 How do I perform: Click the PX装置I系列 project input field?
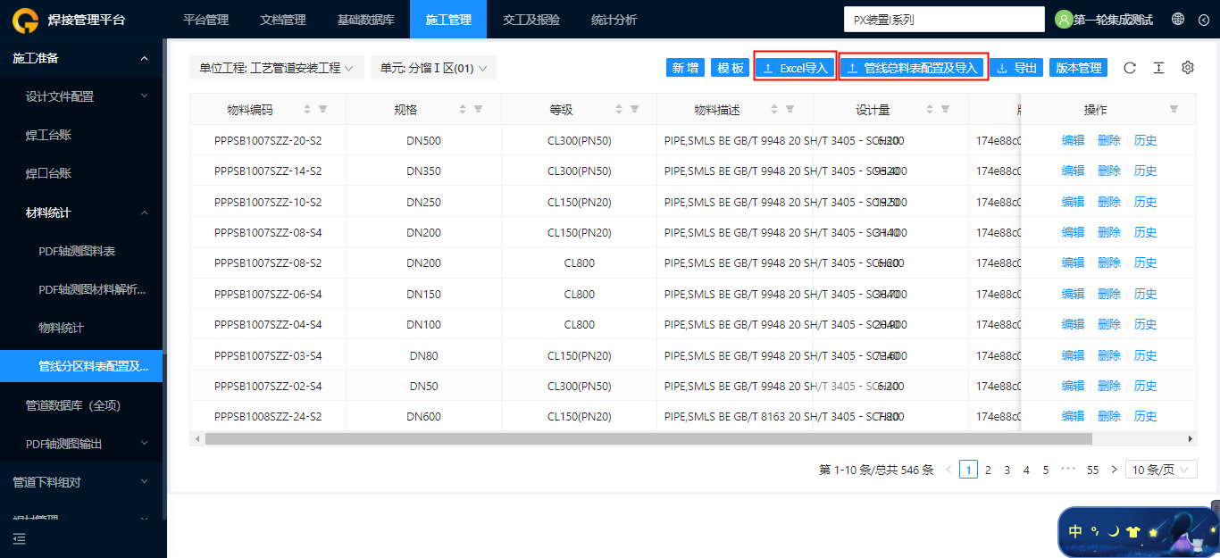pos(944,20)
